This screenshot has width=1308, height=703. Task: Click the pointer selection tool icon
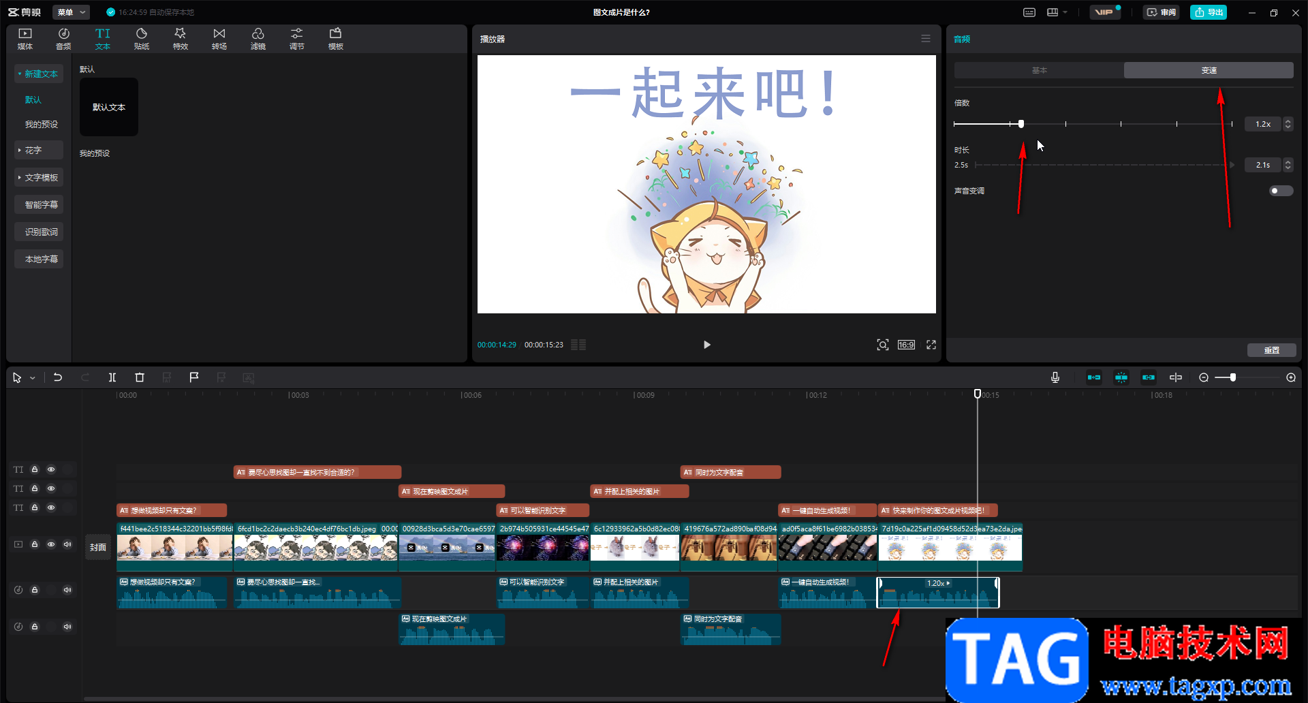17,377
